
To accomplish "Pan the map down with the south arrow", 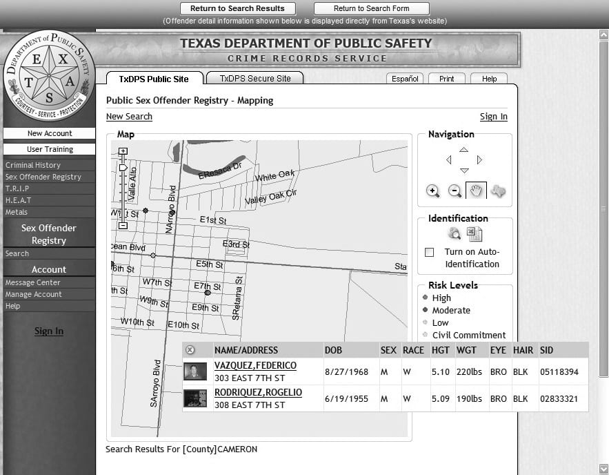I will [x=464, y=171].
